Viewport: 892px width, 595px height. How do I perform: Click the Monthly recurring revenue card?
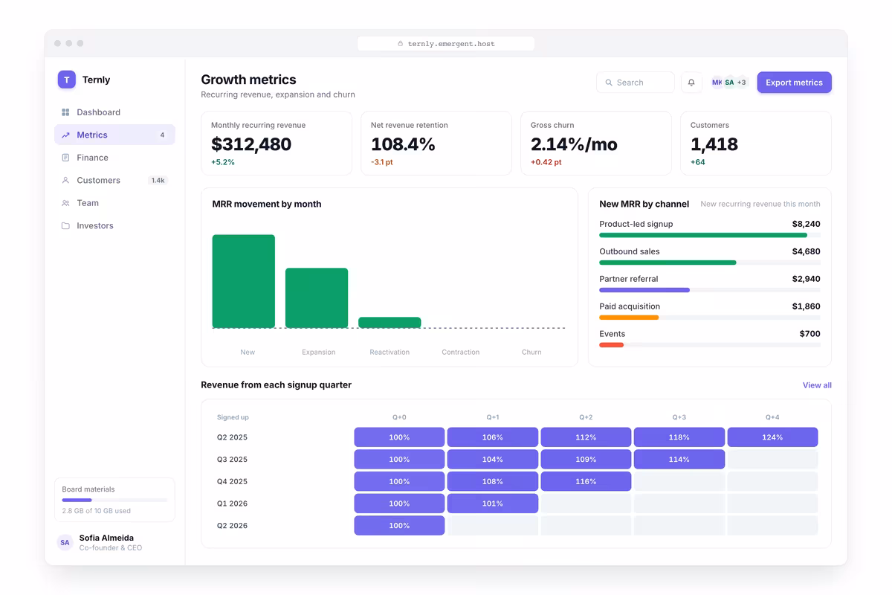(277, 144)
